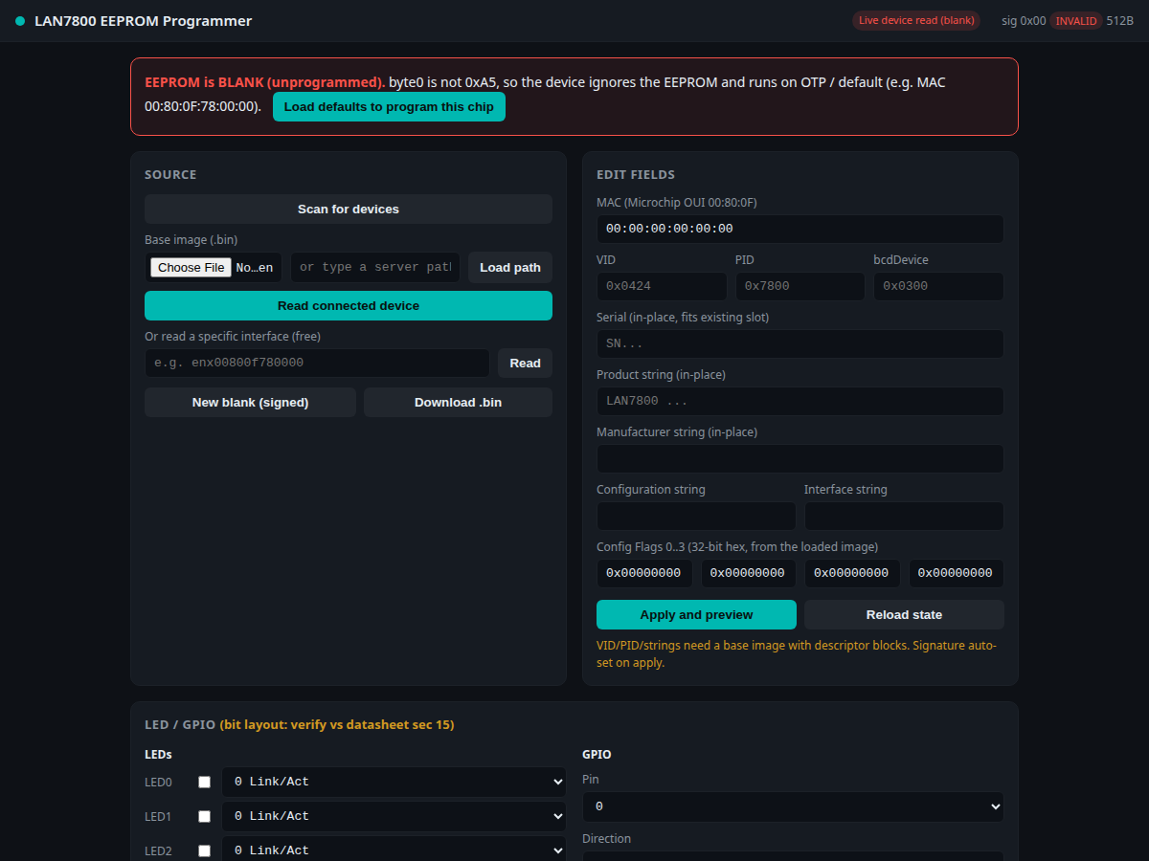The width and height of the screenshot is (1149, 861).
Task: Edit the second Config Flags hex field
Action: 749,573
